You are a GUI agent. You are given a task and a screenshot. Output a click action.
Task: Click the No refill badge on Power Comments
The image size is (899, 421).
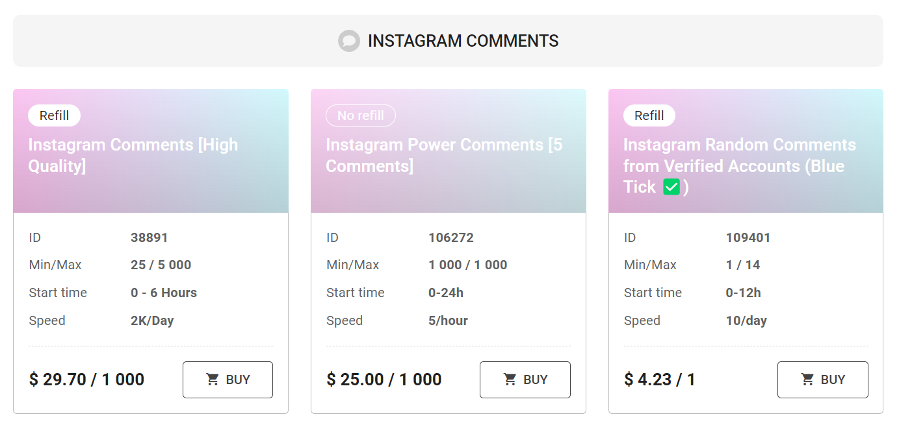(x=361, y=115)
